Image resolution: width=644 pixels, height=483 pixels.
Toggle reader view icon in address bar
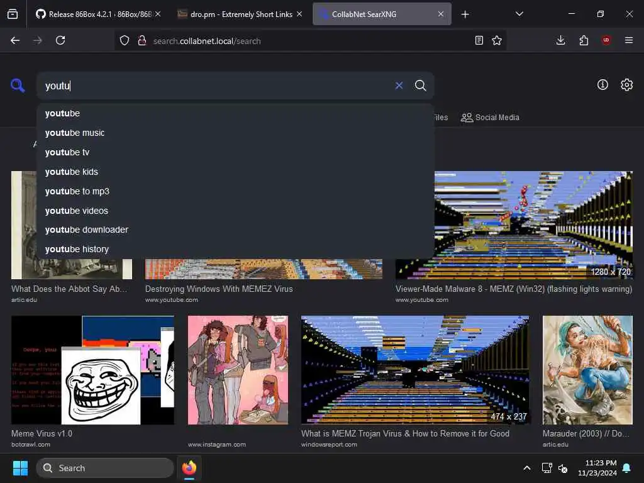pos(479,40)
